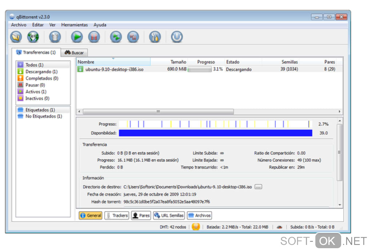Click the details panel vertical scrollbar thumb
The width and height of the screenshot is (371, 250).
pos(339,152)
